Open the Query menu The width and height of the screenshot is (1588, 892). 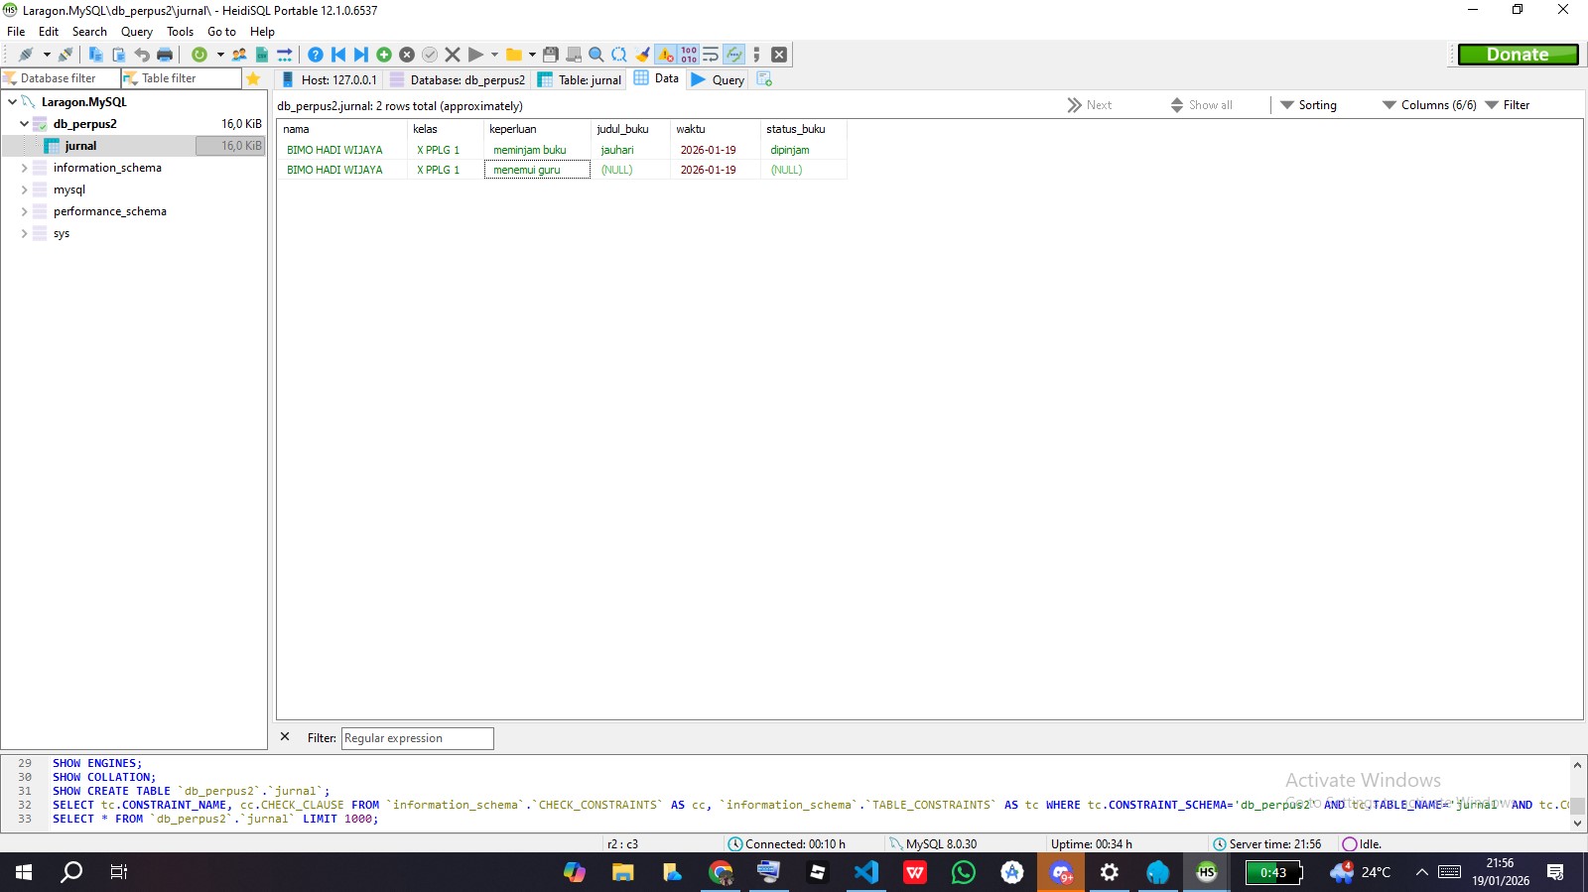137,32
